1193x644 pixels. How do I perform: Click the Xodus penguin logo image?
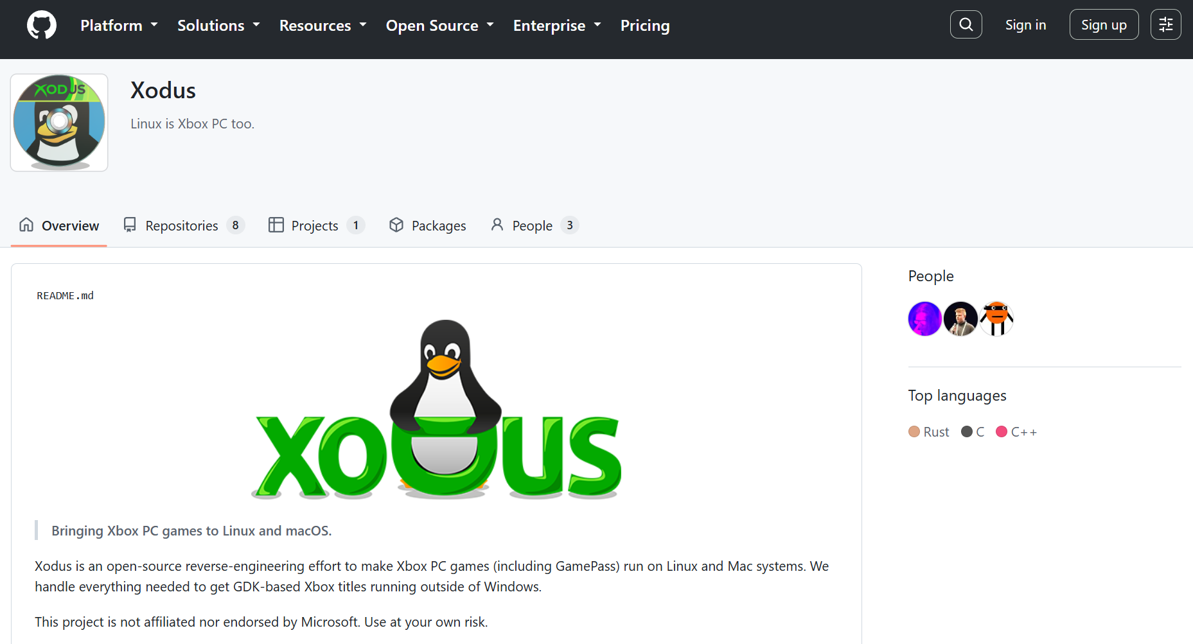click(436, 410)
